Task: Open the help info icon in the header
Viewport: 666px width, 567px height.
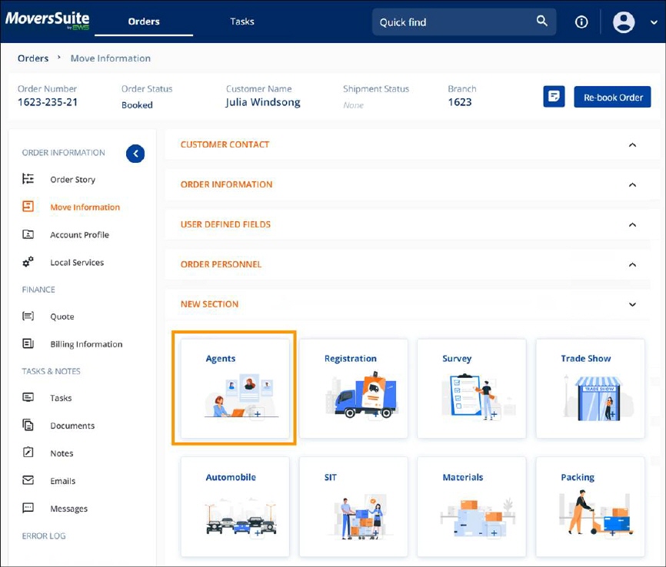Action: coord(581,22)
